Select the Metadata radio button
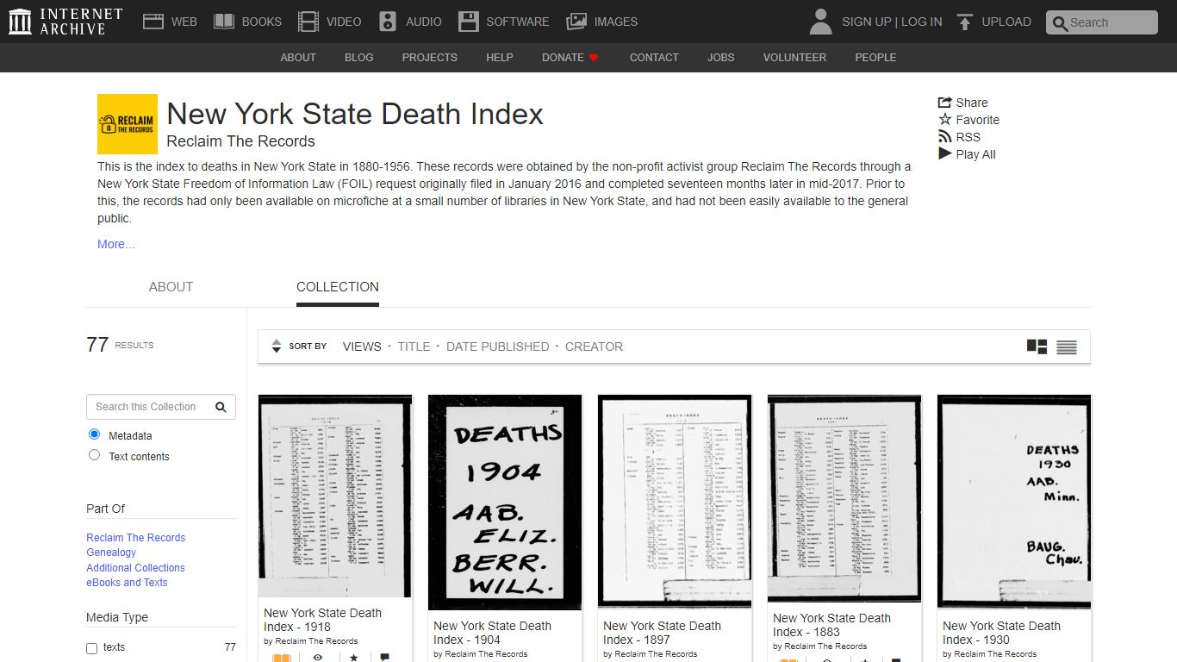 (94, 434)
